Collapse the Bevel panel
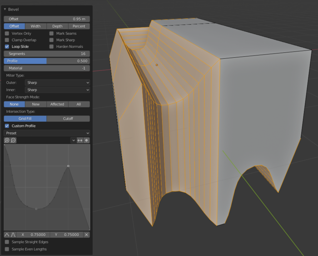Image resolution: width=318 pixels, height=256 pixels. tap(5, 9)
